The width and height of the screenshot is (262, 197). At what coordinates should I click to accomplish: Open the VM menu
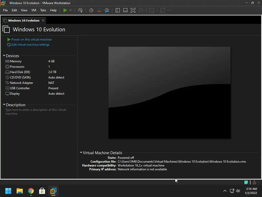(34, 10)
